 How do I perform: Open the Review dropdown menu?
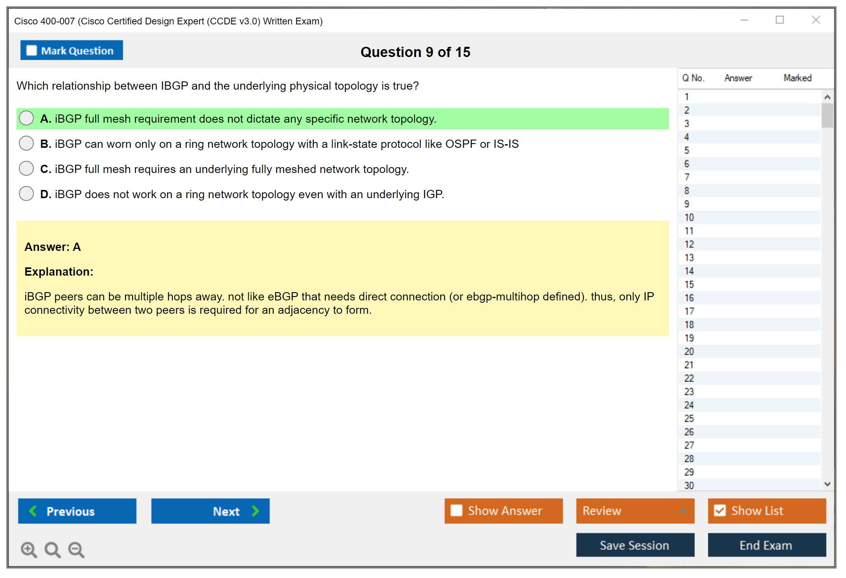tap(635, 511)
